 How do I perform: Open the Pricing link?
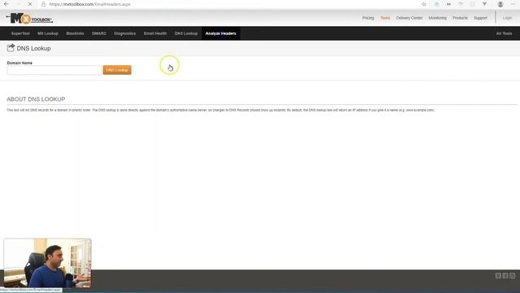tap(368, 18)
